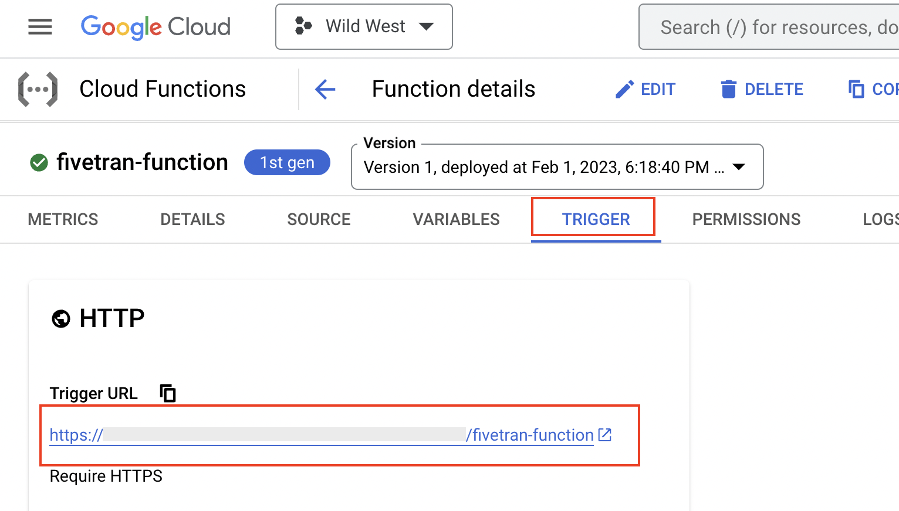This screenshot has width=899, height=511.
Task: Click the 1st gen badge
Action: [x=287, y=162]
